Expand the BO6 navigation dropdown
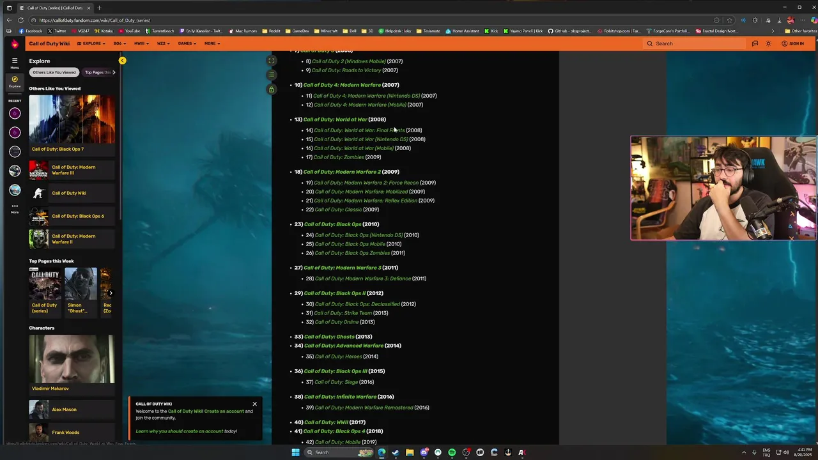This screenshot has width=818, height=460. point(120,43)
